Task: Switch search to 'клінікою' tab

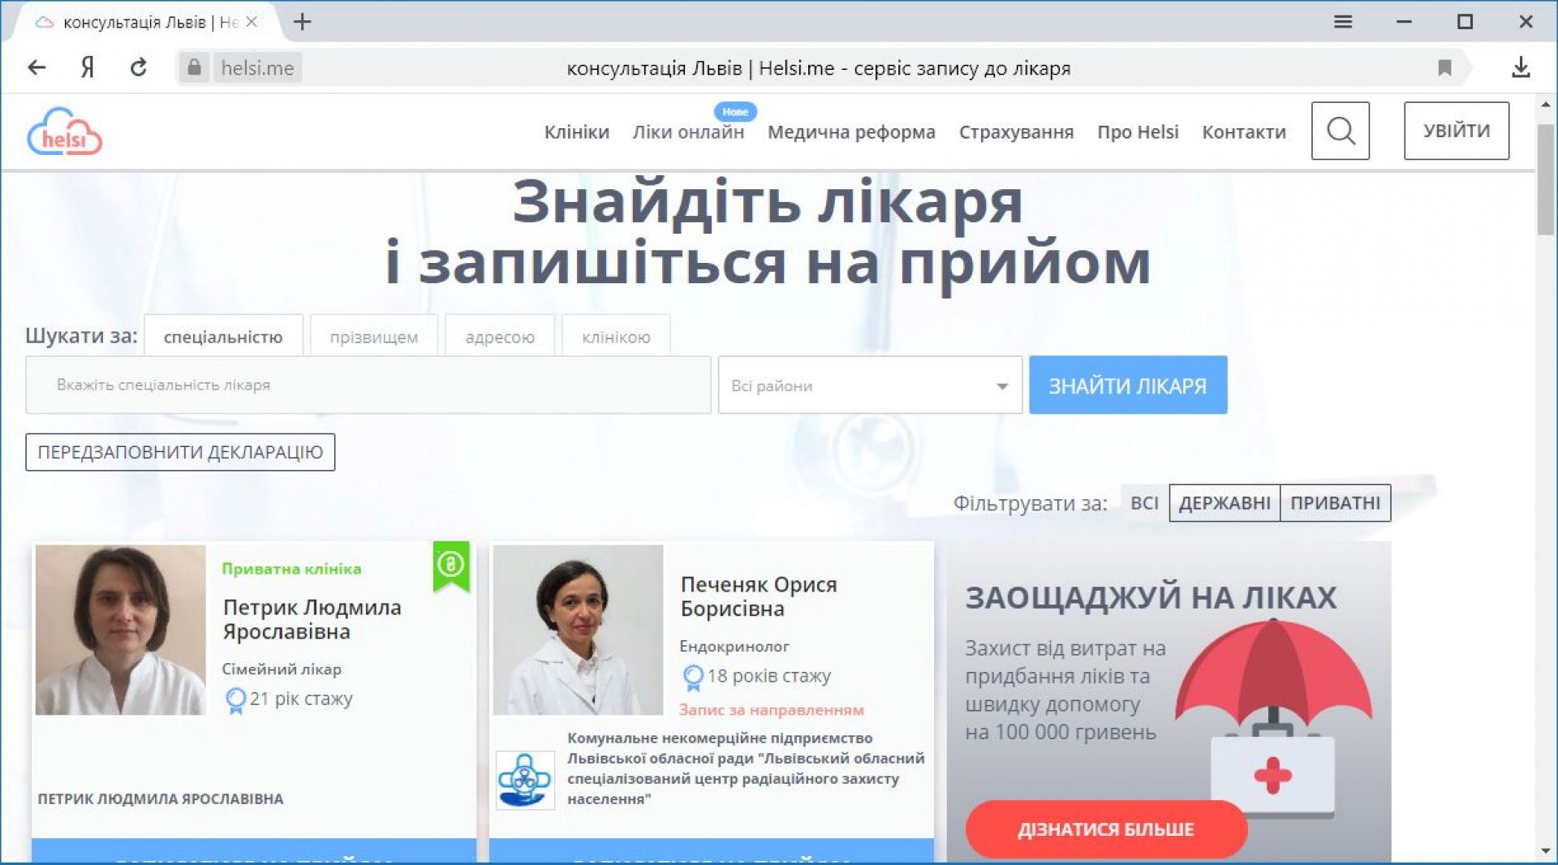Action: (616, 336)
